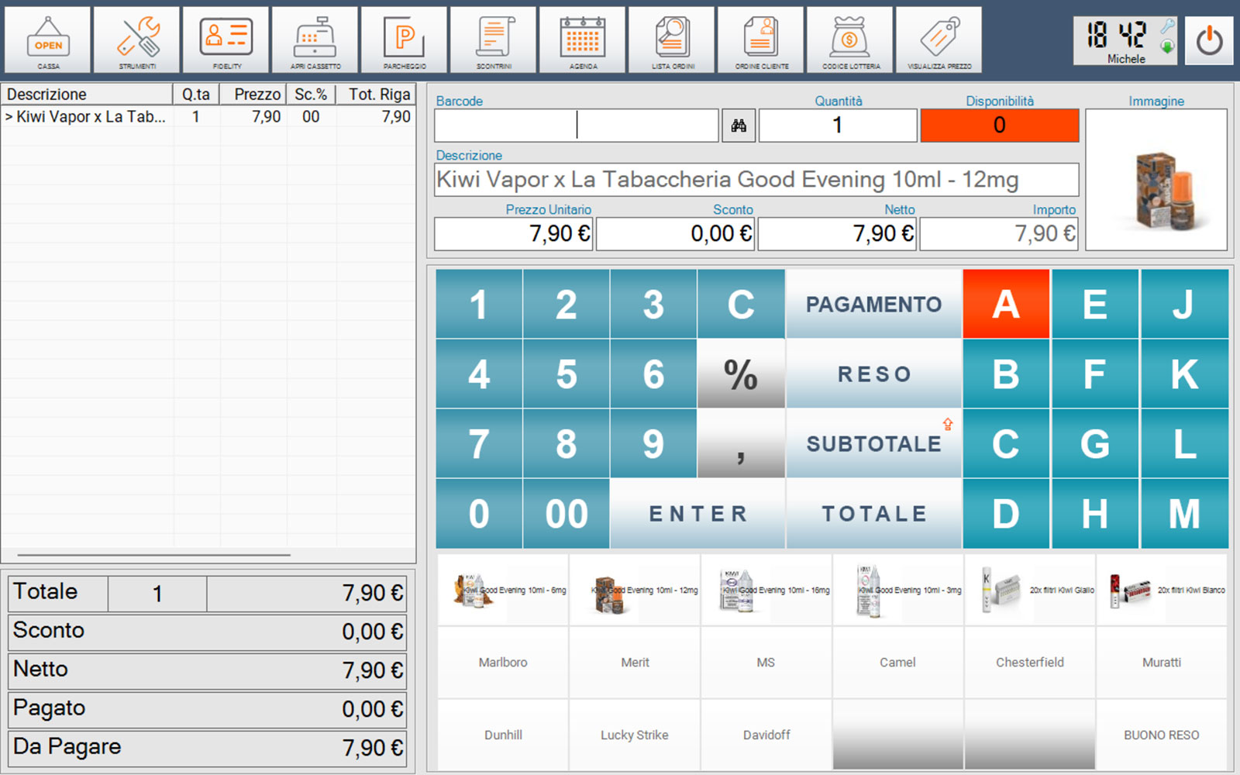This screenshot has height=775, width=1240.
Task: Open the Strumenti tools icon
Action: click(x=137, y=40)
